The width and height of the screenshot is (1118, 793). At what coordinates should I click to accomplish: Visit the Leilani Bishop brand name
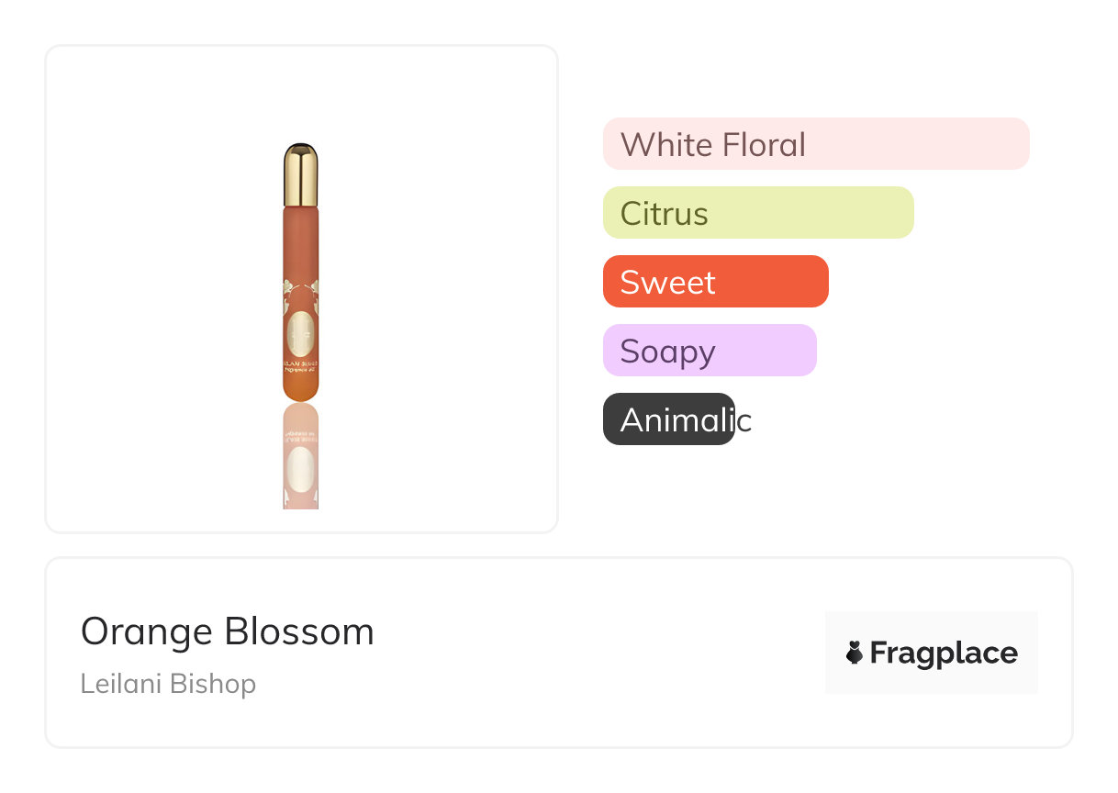(x=168, y=684)
